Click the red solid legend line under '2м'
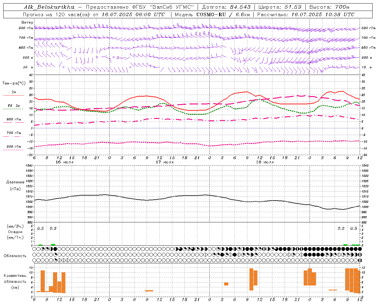The width and height of the screenshot is (377, 302). point(13,96)
